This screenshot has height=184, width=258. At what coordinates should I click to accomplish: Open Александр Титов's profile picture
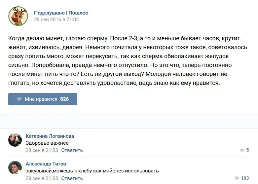tap(15, 168)
